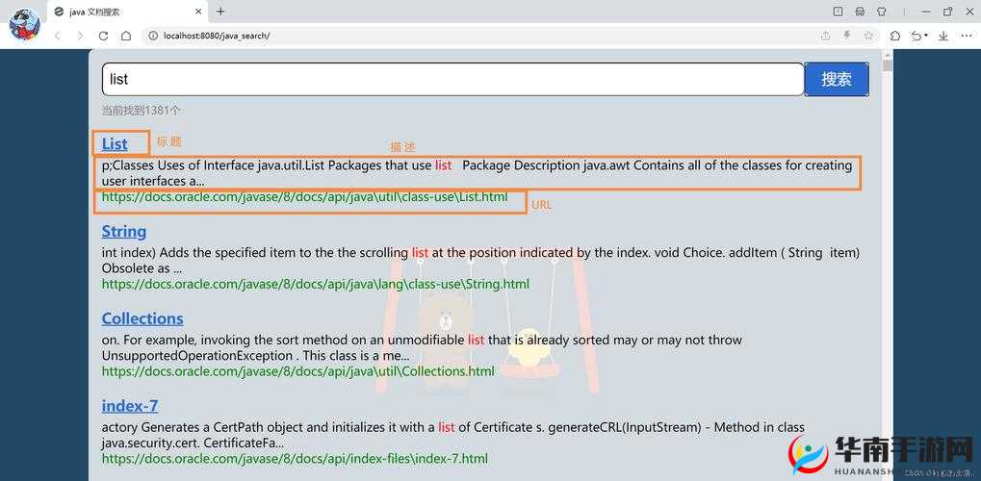
Task: Open the user profile avatar
Action: [24, 24]
